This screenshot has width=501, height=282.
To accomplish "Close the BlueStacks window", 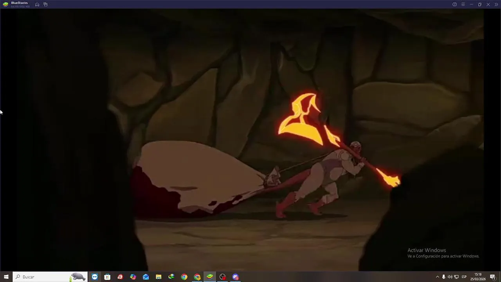I will coord(488,4).
